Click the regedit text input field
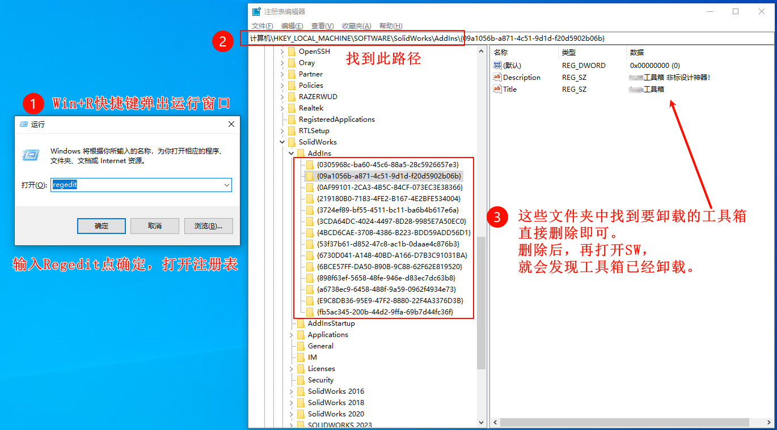Image resolution: width=777 pixels, height=430 pixels. pos(136,185)
